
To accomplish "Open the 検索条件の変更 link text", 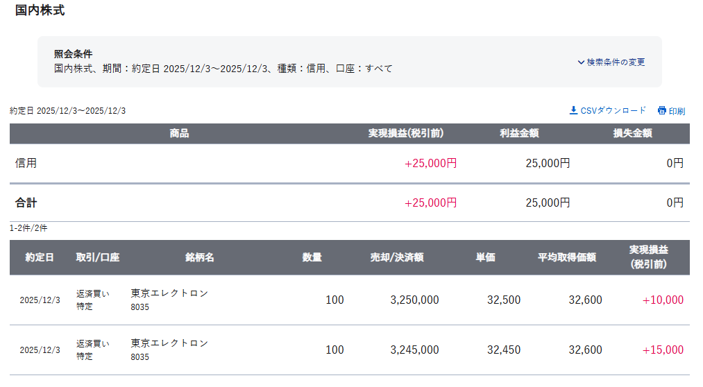I will 616,62.
